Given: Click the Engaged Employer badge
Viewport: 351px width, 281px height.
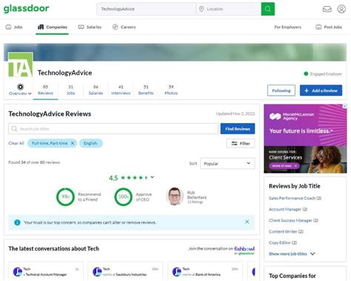Looking at the screenshot, I should click(323, 73).
